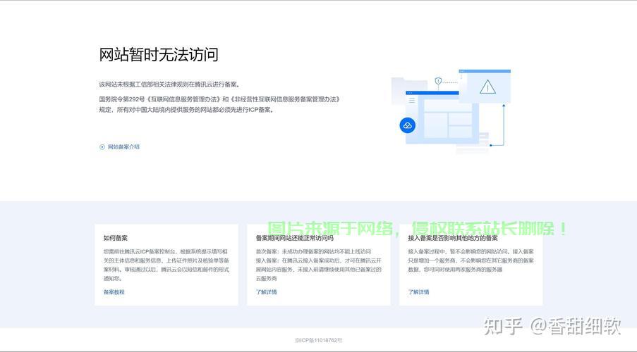Click the 如何备案 card title
This screenshot has height=352, width=637.
click(x=116, y=238)
